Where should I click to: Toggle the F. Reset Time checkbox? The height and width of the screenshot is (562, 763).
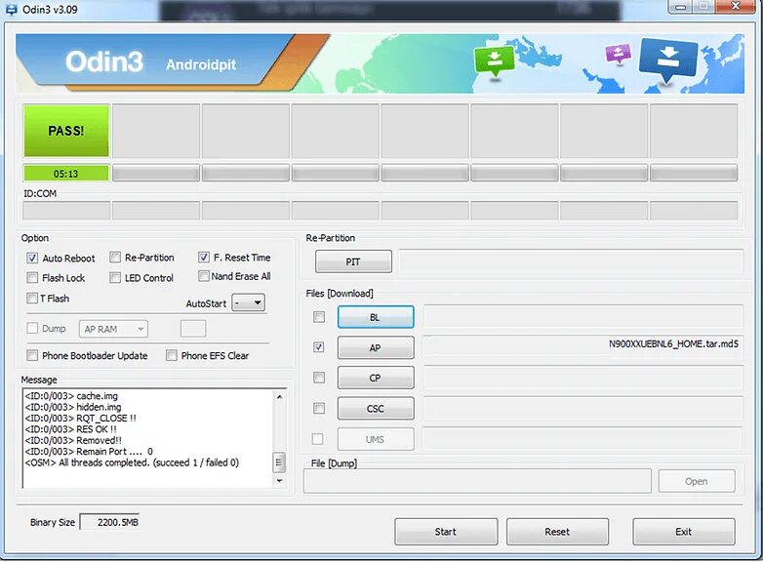(x=203, y=257)
